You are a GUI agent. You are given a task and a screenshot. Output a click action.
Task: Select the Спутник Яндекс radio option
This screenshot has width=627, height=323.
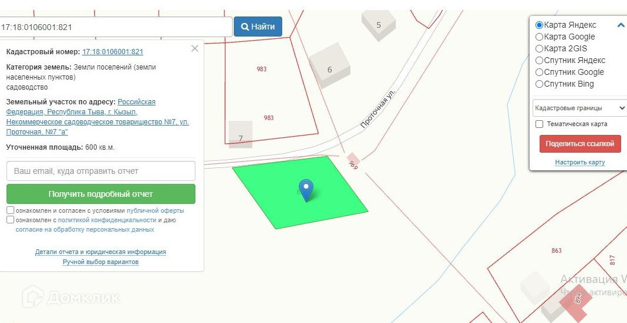click(x=539, y=61)
